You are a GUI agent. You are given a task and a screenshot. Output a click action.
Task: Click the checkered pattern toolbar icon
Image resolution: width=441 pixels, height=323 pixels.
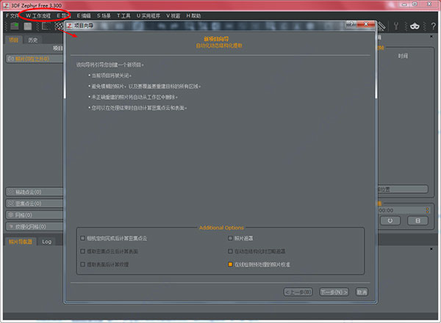[x=59, y=26]
